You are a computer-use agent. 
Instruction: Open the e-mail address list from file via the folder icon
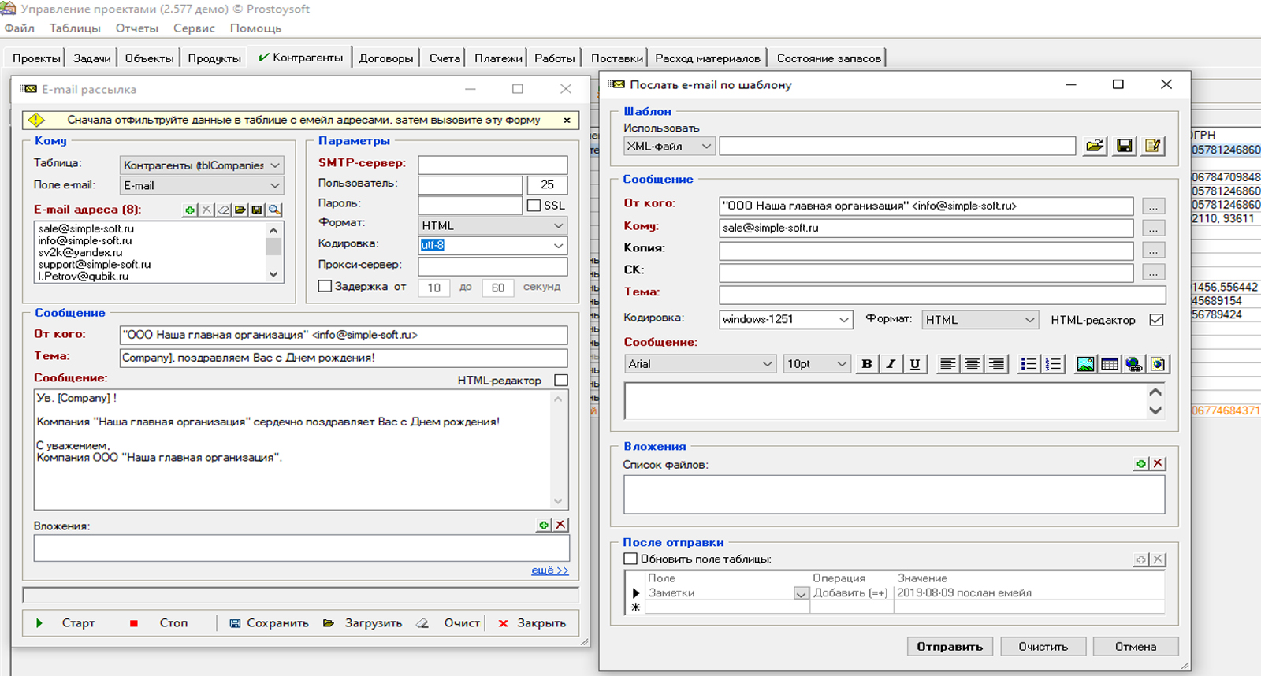coord(240,210)
